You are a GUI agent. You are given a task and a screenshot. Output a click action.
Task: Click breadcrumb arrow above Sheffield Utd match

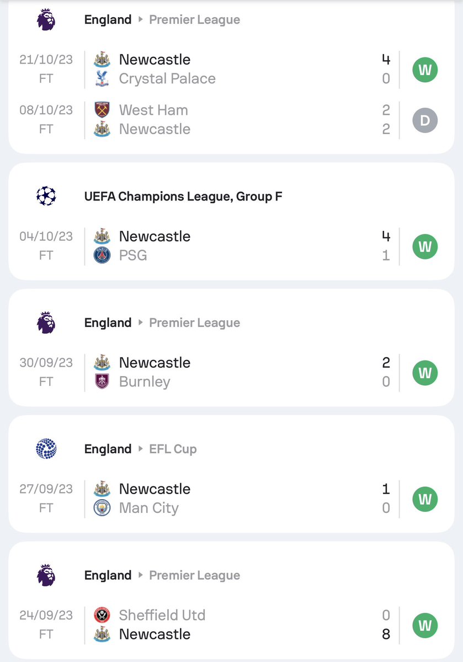click(140, 575)
